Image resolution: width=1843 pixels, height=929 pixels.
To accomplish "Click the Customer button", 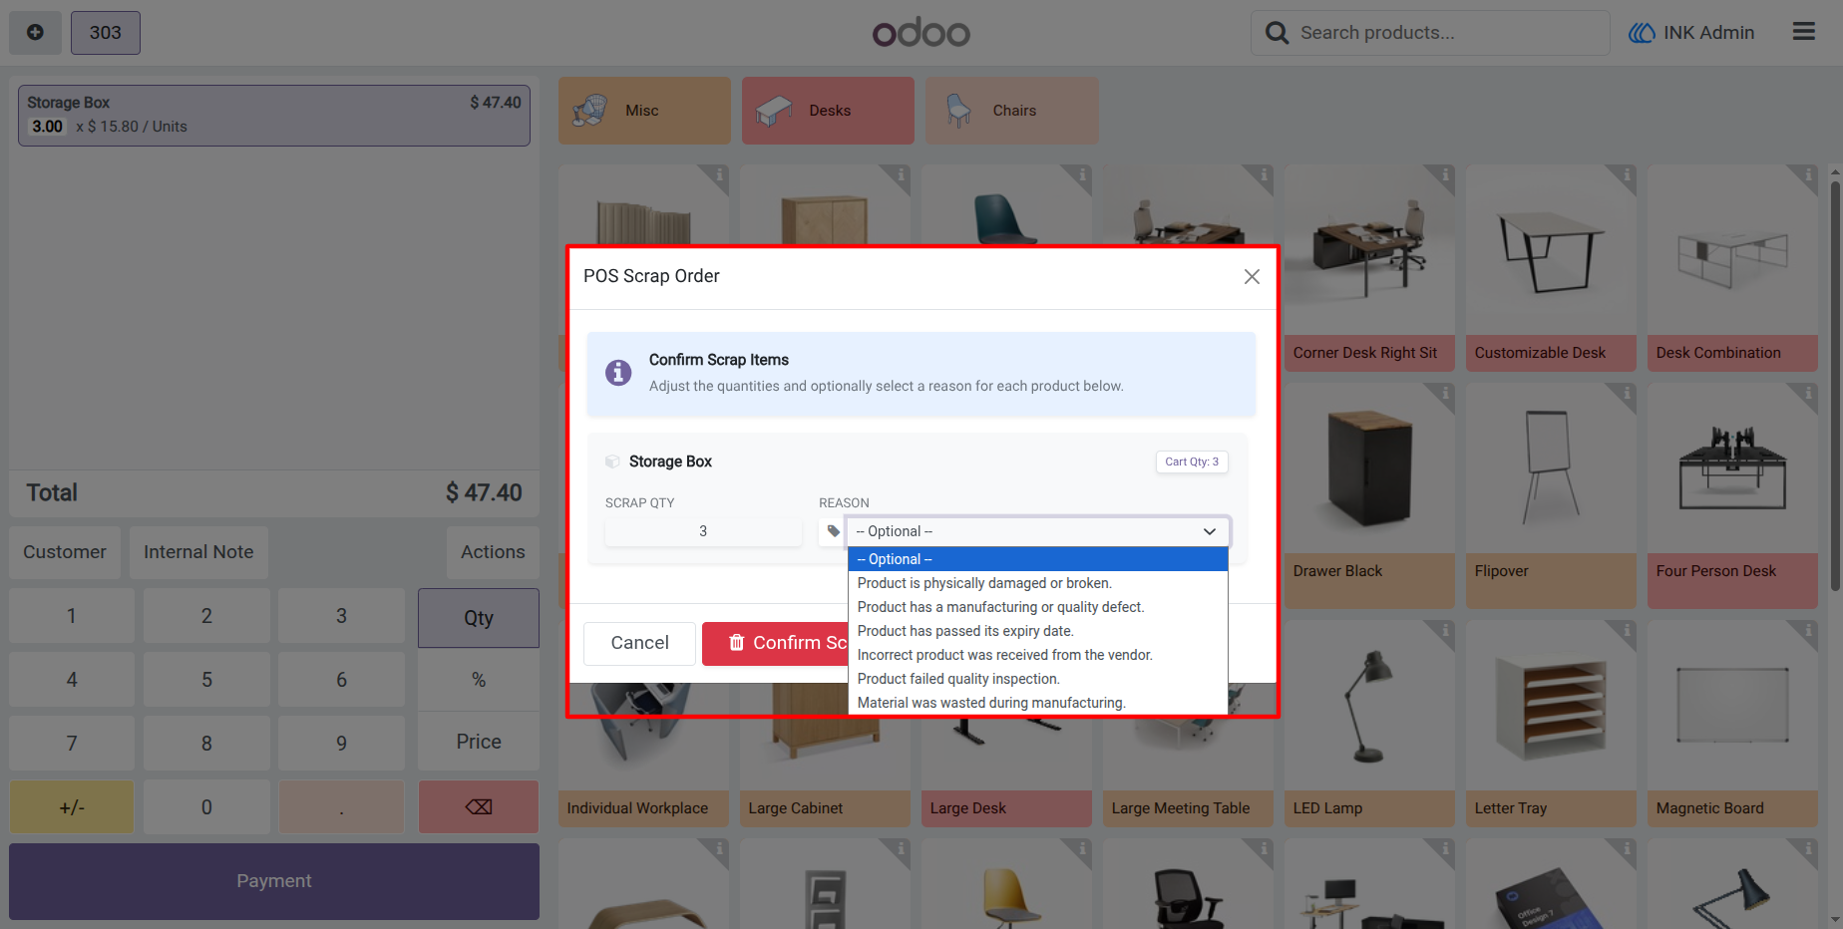I will tap(65, 552).
